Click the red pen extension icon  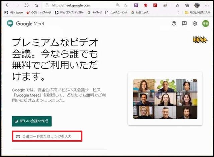point(155,5)
